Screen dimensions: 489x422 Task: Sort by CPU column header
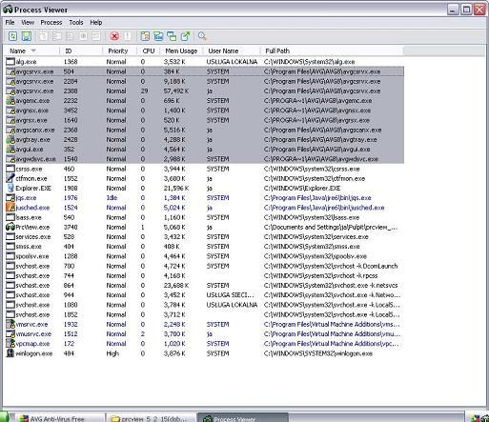point(149,50)
